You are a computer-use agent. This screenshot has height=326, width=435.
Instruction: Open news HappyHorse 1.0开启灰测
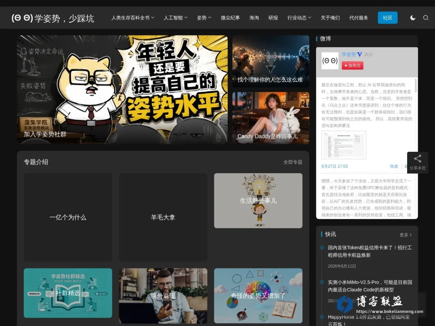369,320
